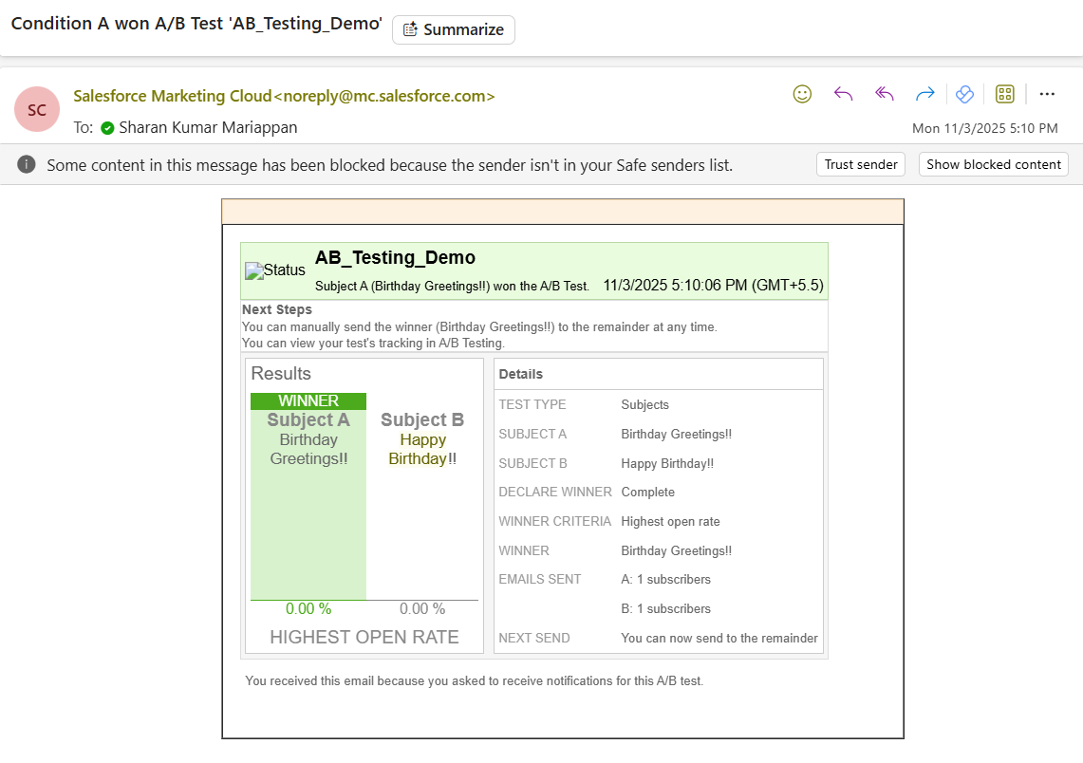Click Show blocked content

tap(993, 164)
